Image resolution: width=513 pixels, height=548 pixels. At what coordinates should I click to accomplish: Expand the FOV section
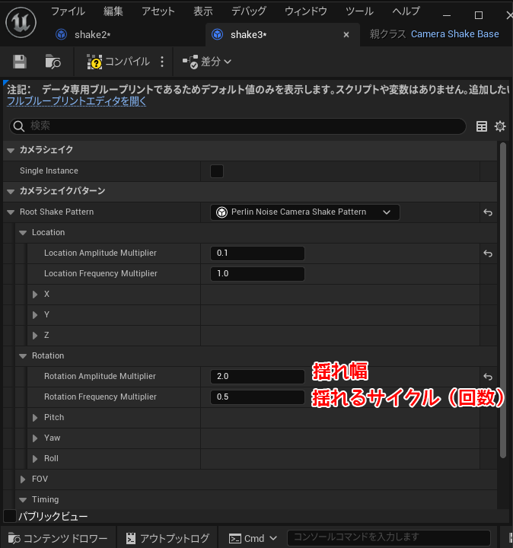click(x=23, y=479)
